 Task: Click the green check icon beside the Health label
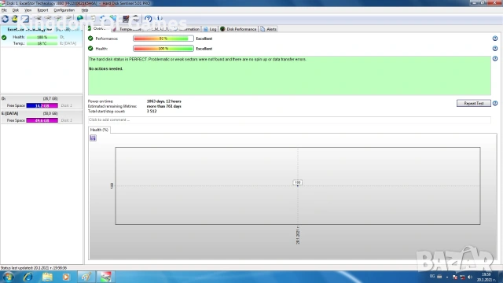90,49
